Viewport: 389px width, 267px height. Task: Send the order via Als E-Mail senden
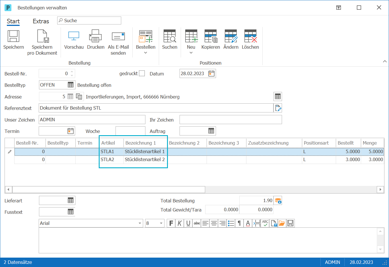(118, 42)
